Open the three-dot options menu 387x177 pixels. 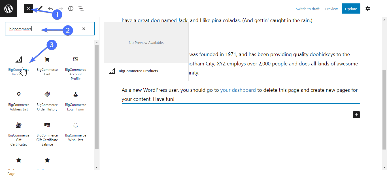(379, 8)
